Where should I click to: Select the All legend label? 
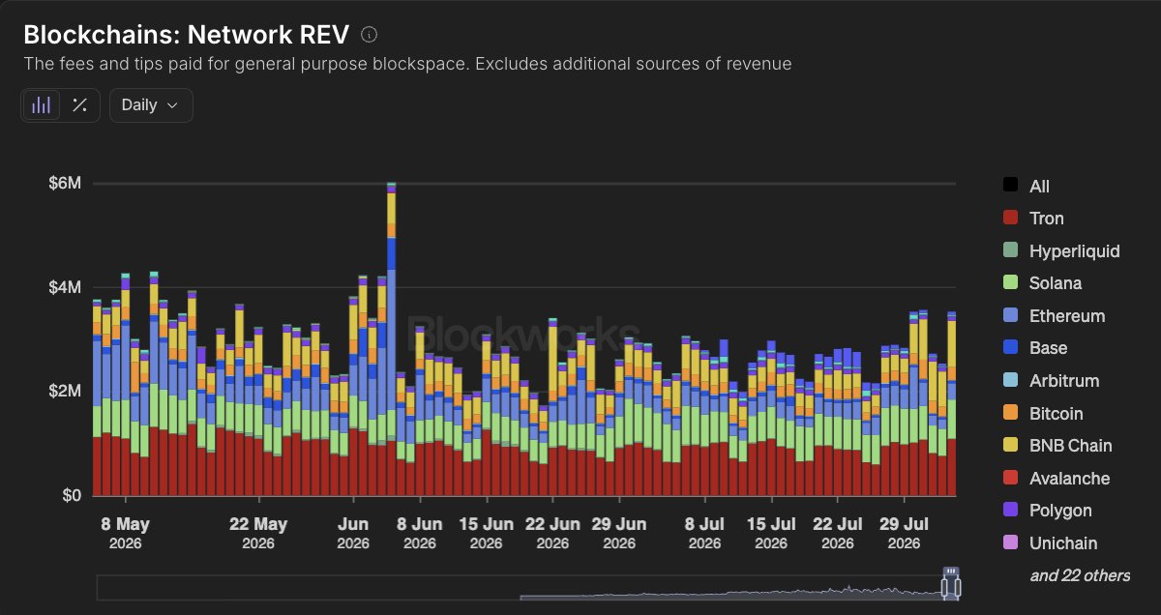pos(1039,187)
